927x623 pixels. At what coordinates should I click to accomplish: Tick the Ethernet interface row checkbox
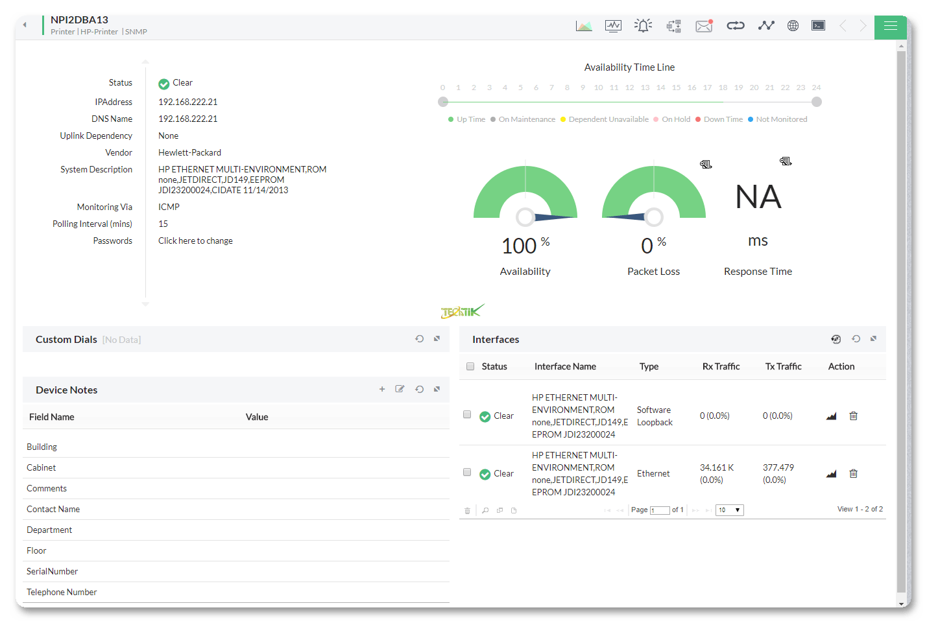point(467,473)
